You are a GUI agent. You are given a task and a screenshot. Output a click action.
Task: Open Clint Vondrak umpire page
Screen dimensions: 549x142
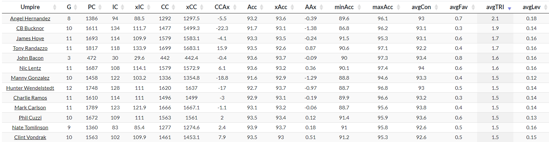point(30,137)
